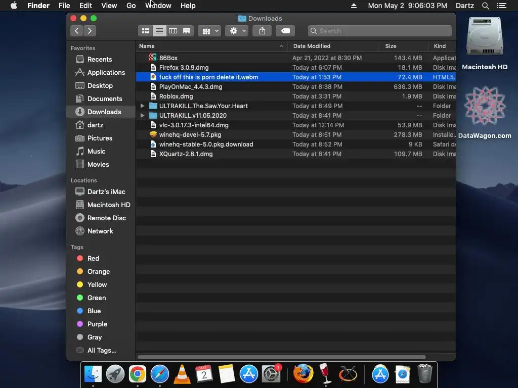The height and width of the screenshot is (388, 518).
Task: Select Remote Disc in sidebar
Action: click(101, 218)
